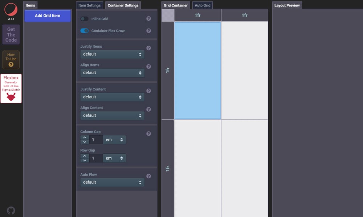Open the Justify Items dropdown
Screen dimensions: 363x217
(x=112, y=54)
